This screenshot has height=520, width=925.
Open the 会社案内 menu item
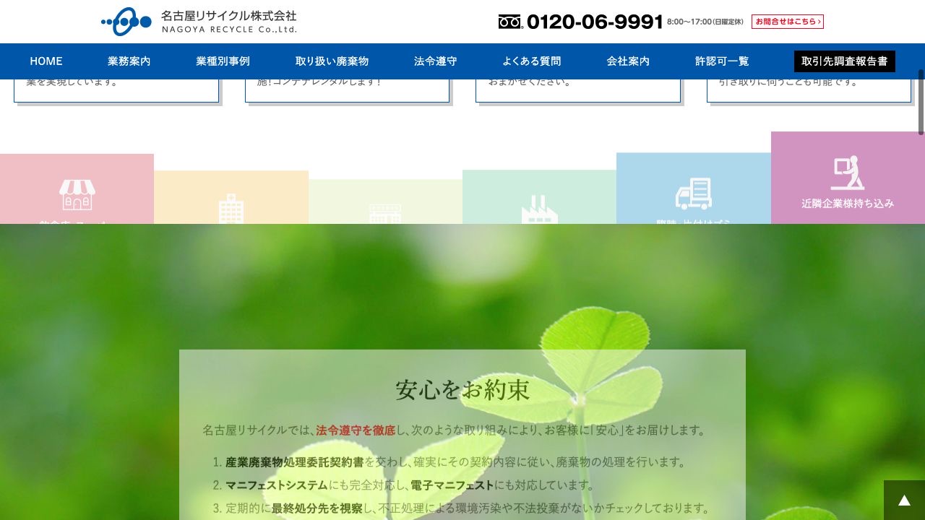[x=628, y=61]
